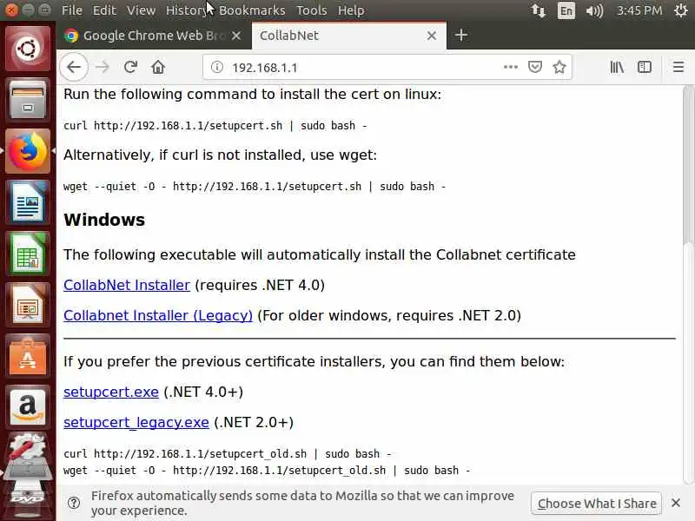Open Ubuntu Software center
Viewport: 695px width, 521px height.
point(28,357)
